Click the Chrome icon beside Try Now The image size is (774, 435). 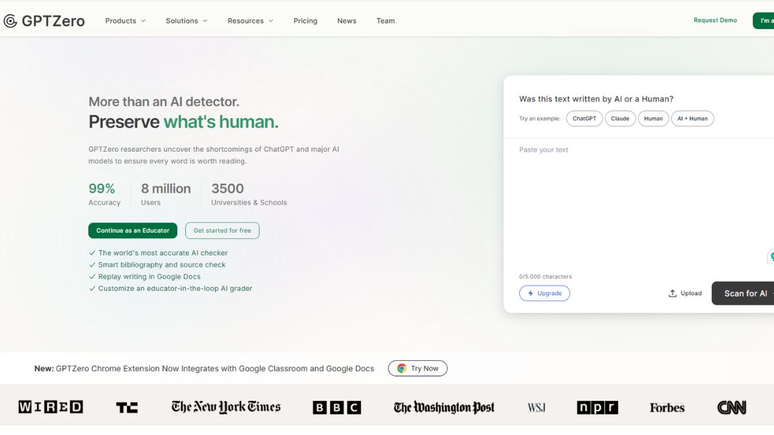click(402, 369)
